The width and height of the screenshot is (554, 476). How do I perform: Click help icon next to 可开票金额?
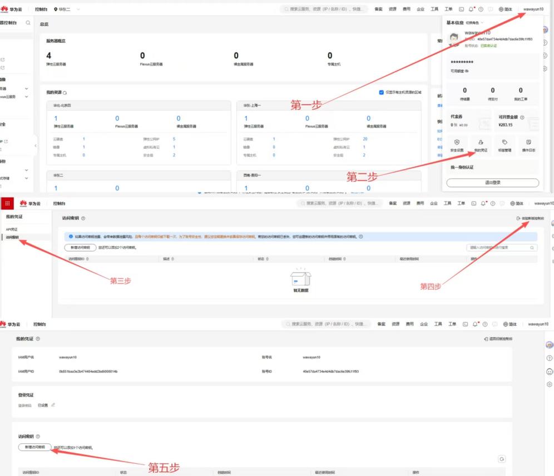pos(522,117)
